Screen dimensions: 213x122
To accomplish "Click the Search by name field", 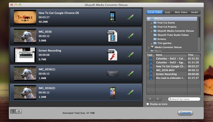I will 184,99.
